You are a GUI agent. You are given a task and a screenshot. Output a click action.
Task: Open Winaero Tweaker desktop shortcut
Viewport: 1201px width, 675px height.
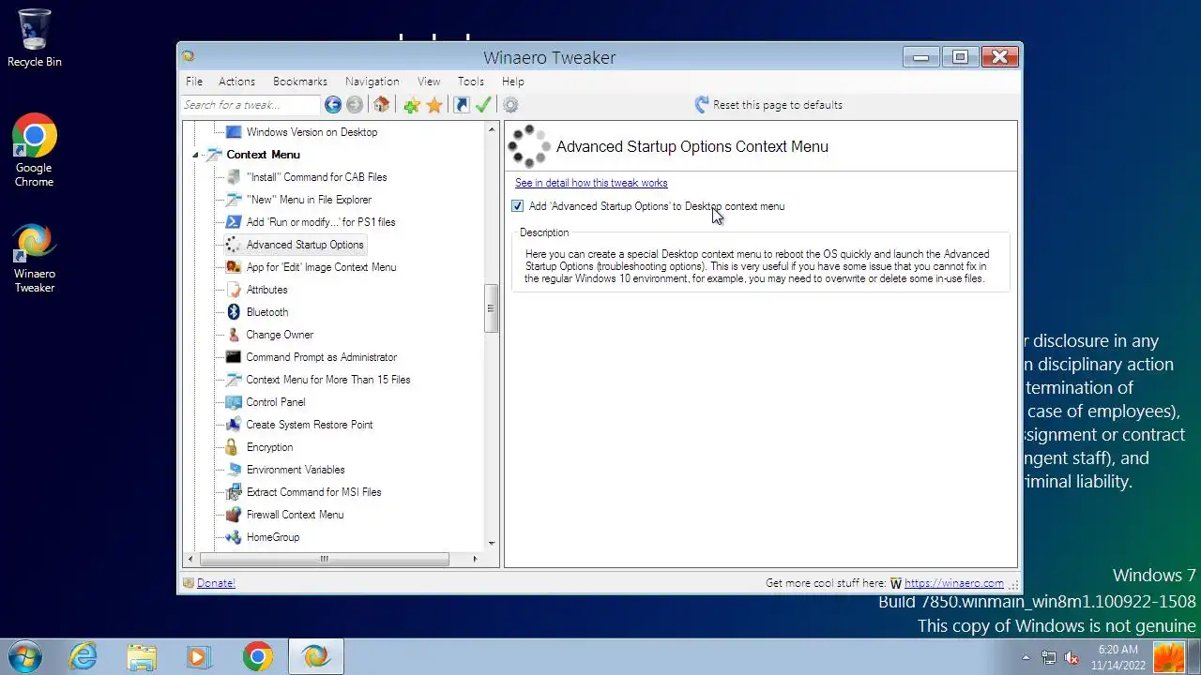[x=35, y=259]
